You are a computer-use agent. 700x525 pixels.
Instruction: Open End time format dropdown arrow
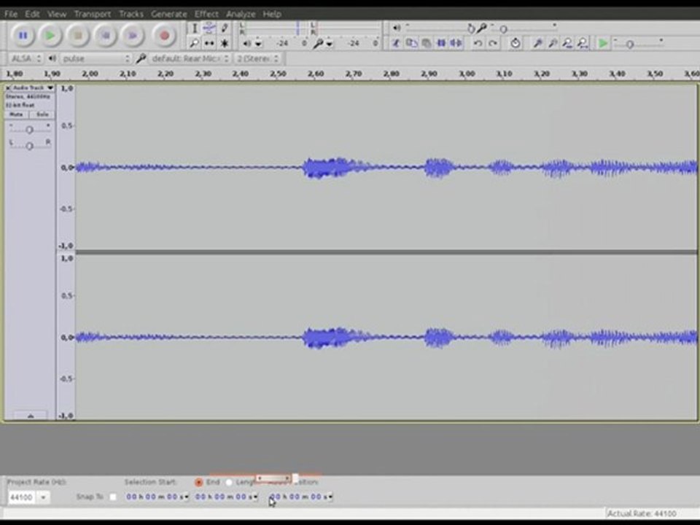tap(256, 497)
